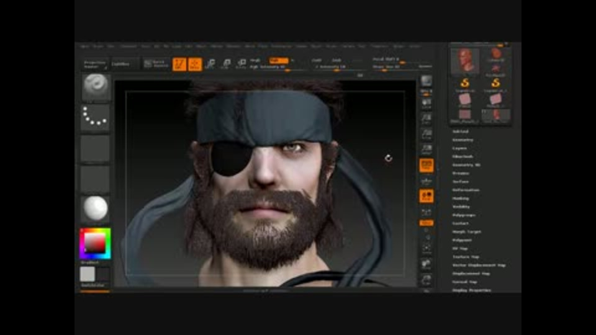This screenshot has width=596, height=335.
Task: Open the empty alpha slot
Action: coord(96,148)
